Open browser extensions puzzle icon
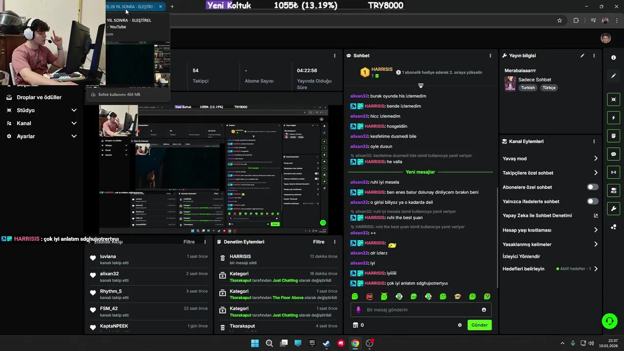The height and width of the screenshot is (351, 624). 576,20
